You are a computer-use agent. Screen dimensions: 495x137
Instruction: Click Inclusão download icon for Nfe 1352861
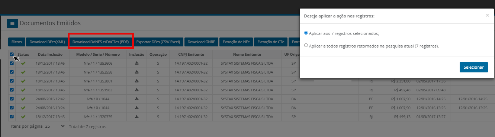(x=137, y=81)
